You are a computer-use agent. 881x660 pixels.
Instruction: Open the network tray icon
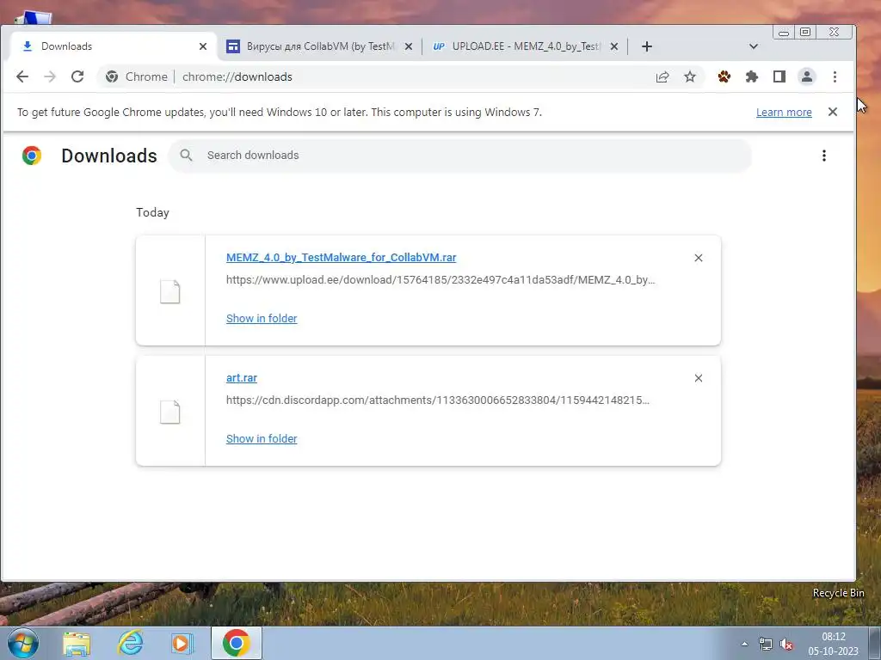(765, 645)
